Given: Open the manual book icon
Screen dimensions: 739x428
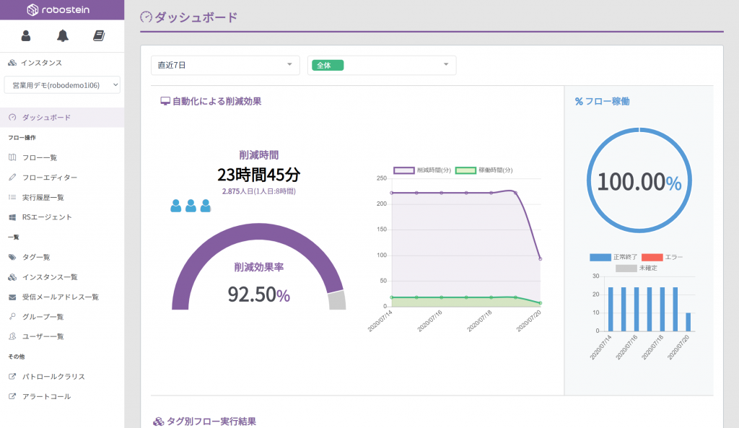Looking at the screenshot, I should (99, 36).
